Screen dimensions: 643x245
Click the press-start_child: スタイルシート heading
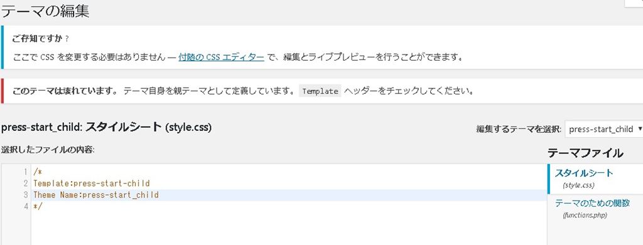point(106,127)
